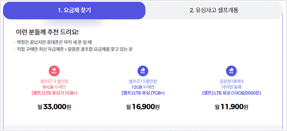Click the '충분한 데이터' text
Screen dimensions: 287x131
[x=231, y=81]
